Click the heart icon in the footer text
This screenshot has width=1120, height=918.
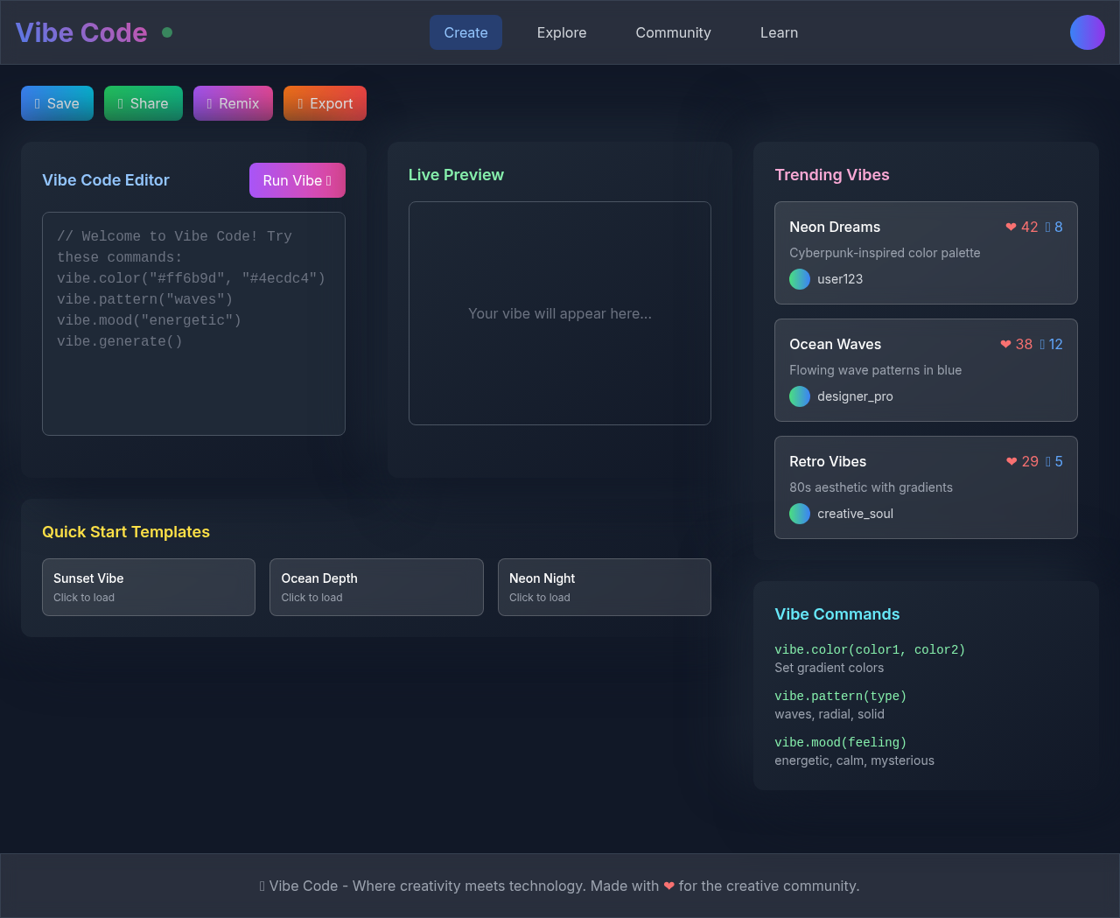(x=669, y=886)
